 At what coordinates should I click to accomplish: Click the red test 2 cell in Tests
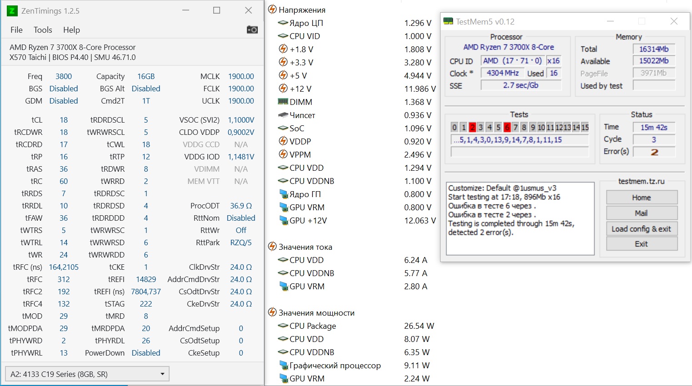click(472, 127)
